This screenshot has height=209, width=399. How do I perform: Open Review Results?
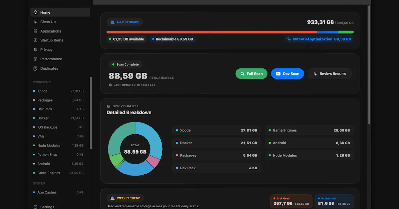(330, 74)
